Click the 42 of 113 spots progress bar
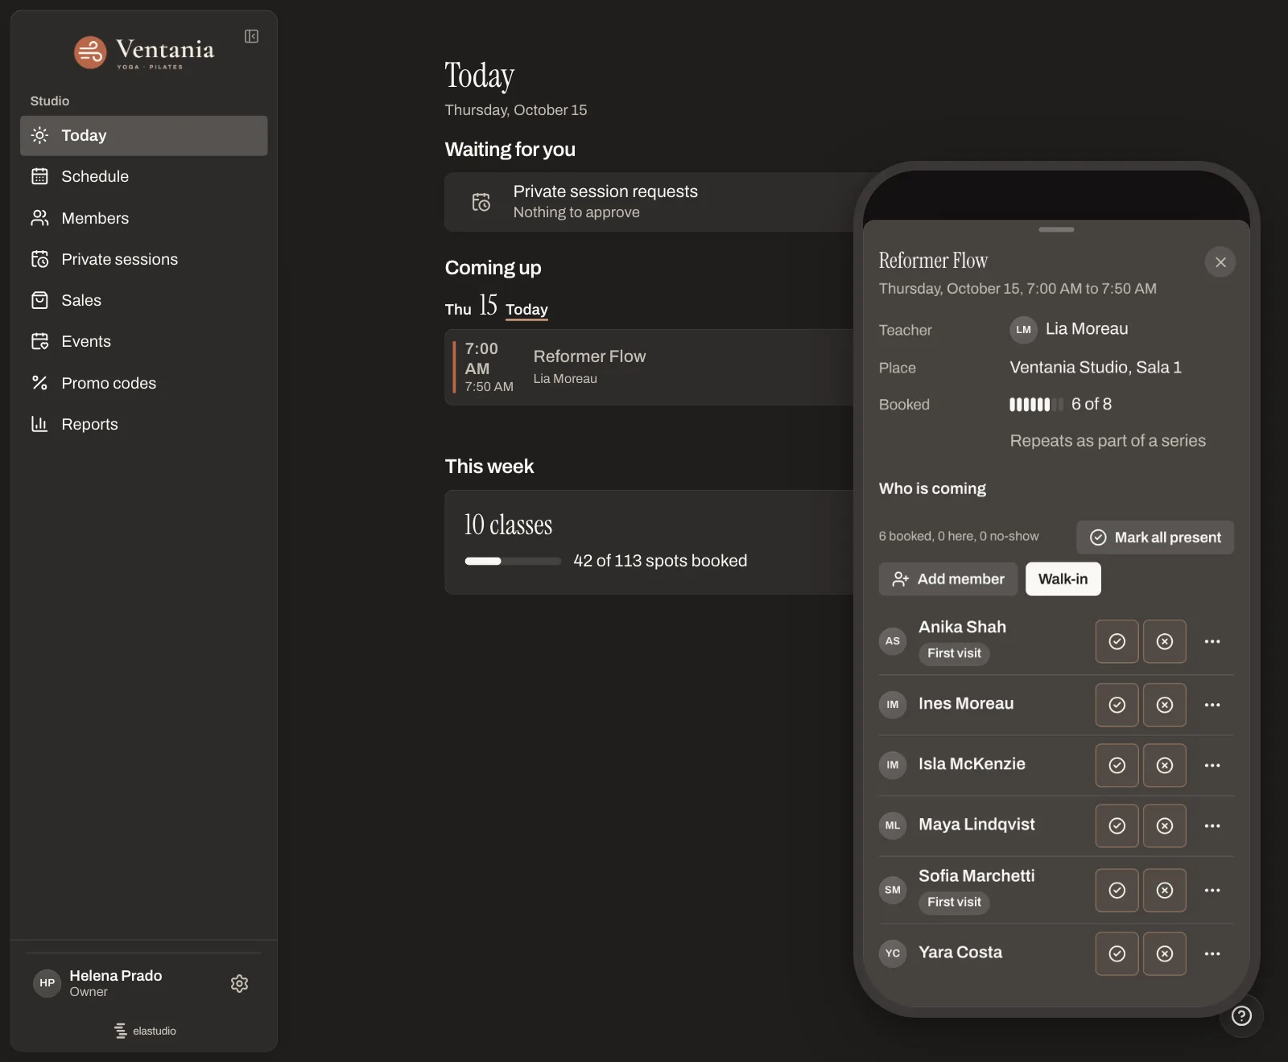The height and width of the screenshot is (1062, 1288). 513,562
